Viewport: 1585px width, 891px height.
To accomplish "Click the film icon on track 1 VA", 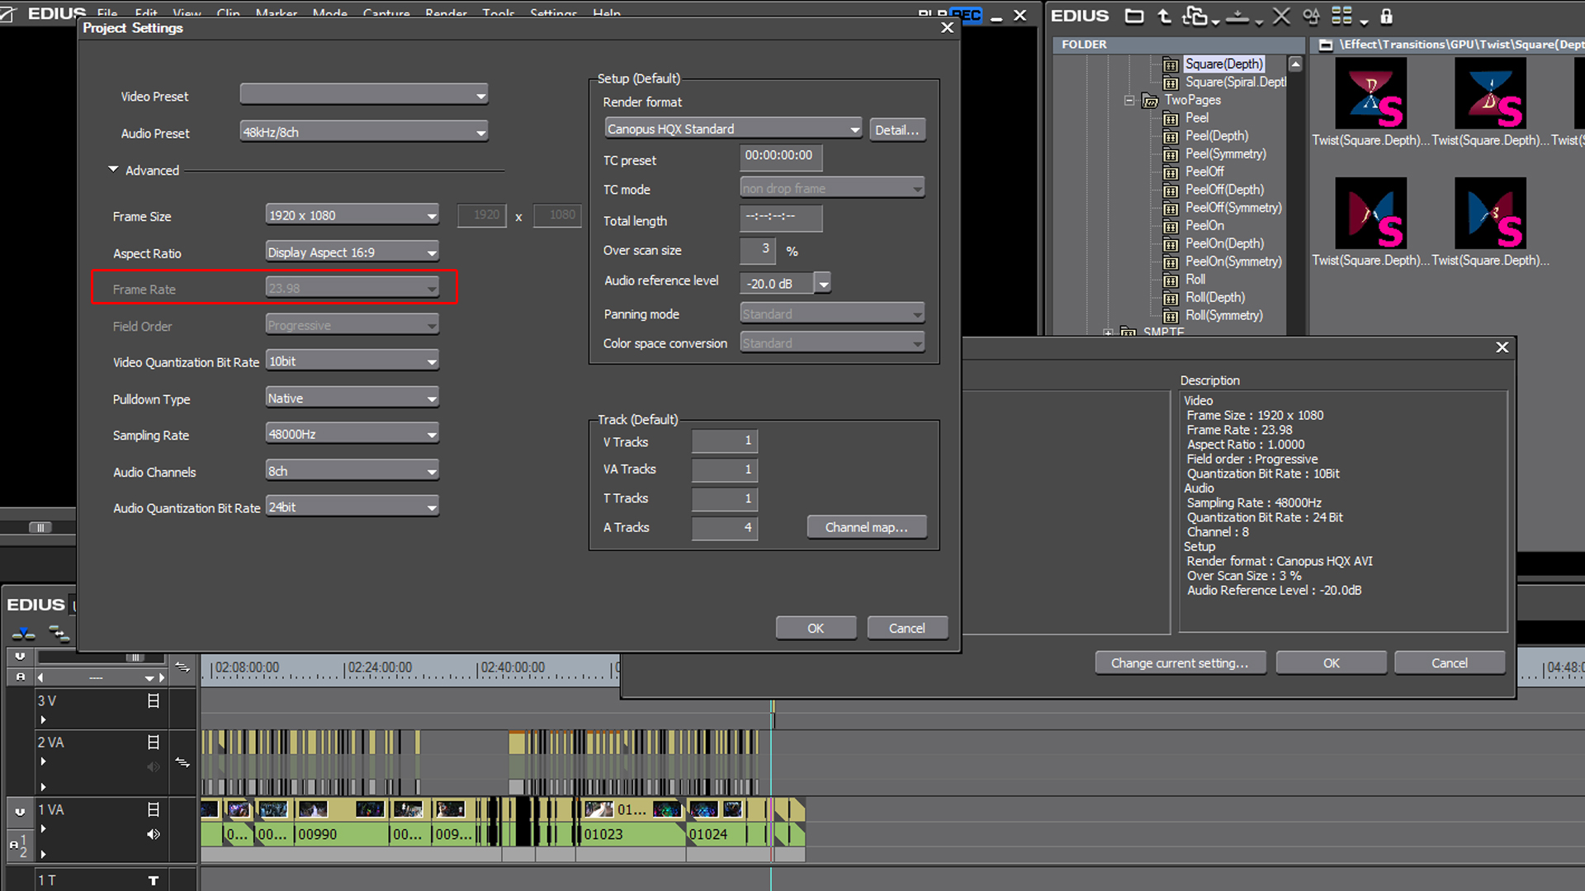I will click(153, 809).
